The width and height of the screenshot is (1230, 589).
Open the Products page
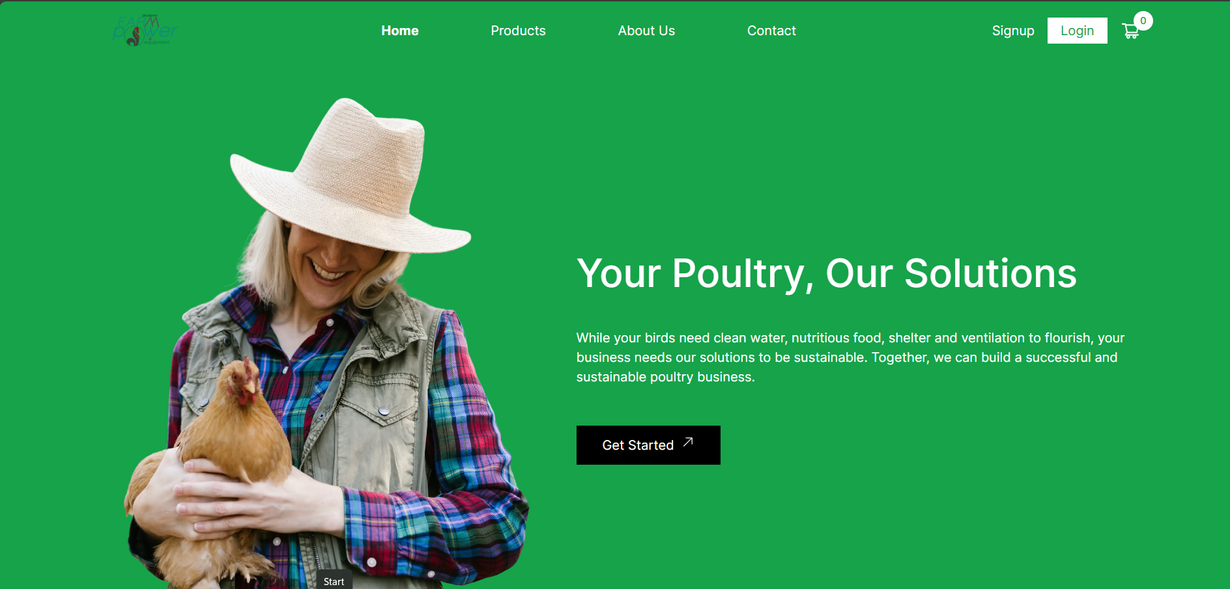(x=518, y=31)
